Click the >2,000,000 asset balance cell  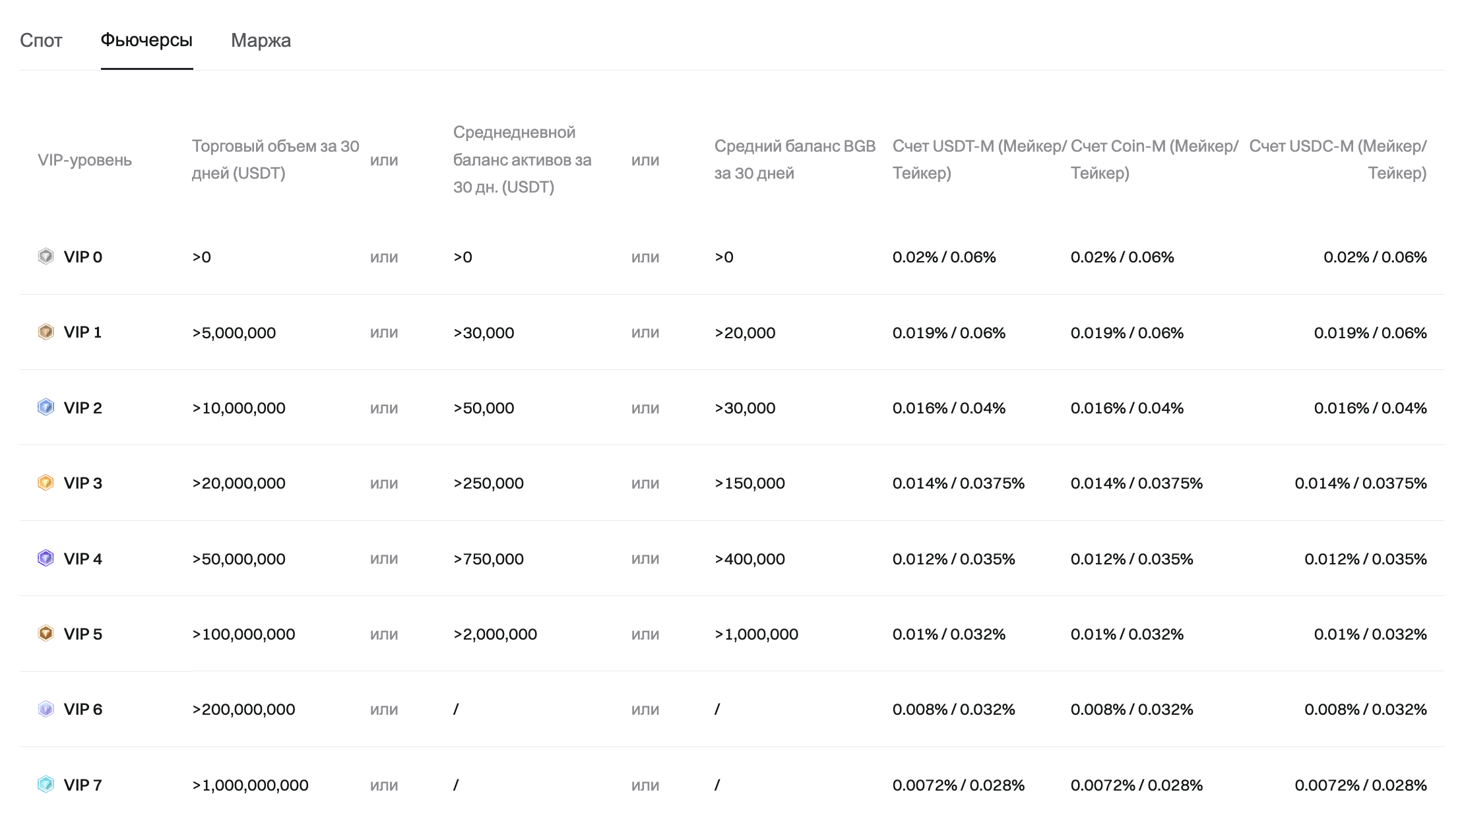click(x=495, y=634)
